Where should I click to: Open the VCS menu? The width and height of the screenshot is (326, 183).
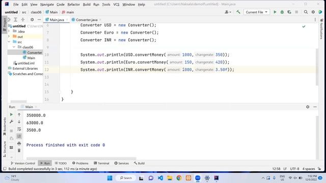click(x=116, y=4)
